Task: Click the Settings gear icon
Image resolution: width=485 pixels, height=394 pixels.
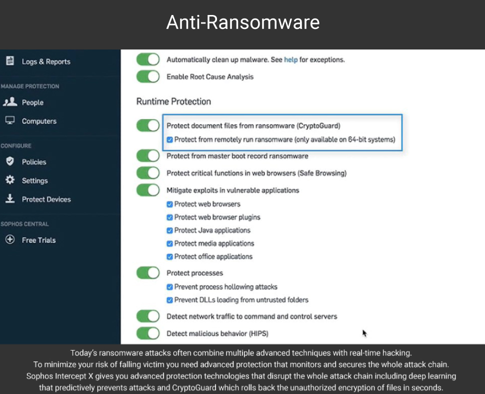Action: tap(10, 180)
